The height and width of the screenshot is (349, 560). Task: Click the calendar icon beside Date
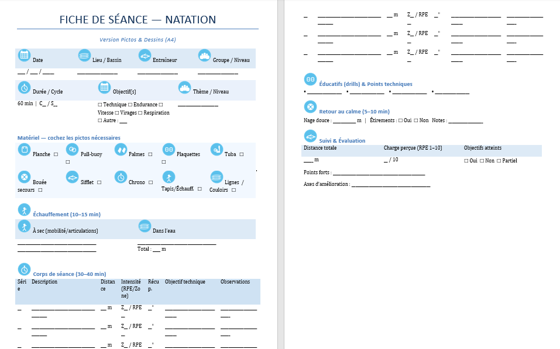24,56
